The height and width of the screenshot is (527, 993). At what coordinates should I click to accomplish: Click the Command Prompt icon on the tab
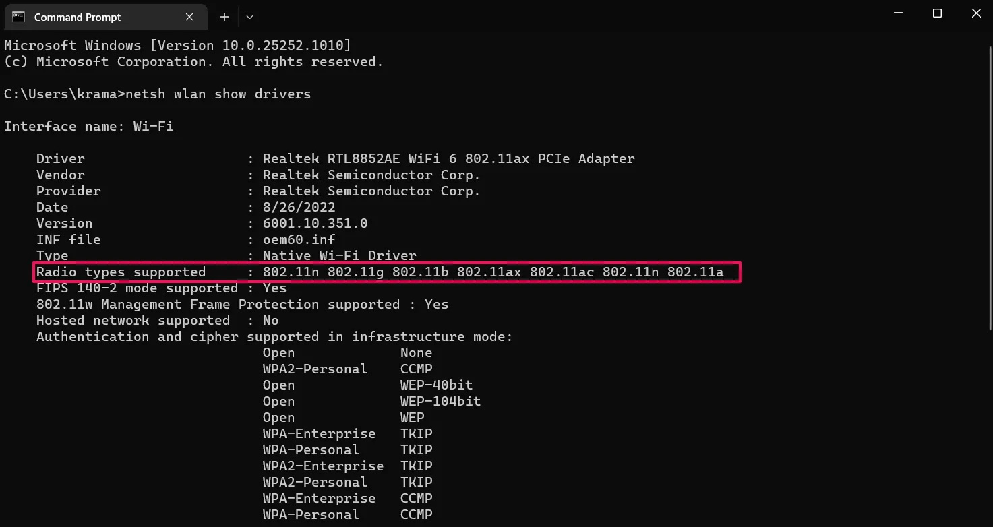pos(18,17)
